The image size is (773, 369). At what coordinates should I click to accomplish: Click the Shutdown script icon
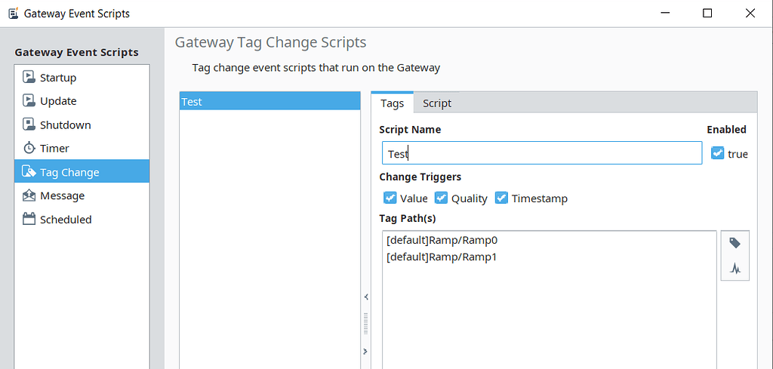(x=29, y=125)
